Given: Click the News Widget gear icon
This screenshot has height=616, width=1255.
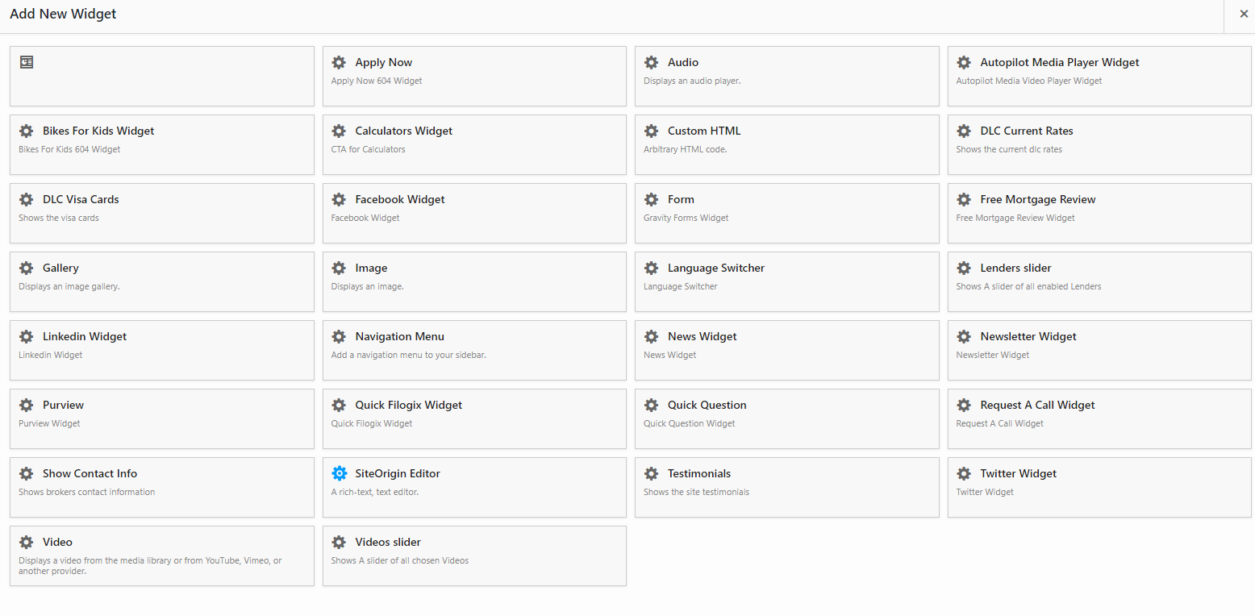Looking at the screenshot, I should [x=651, y=336].
